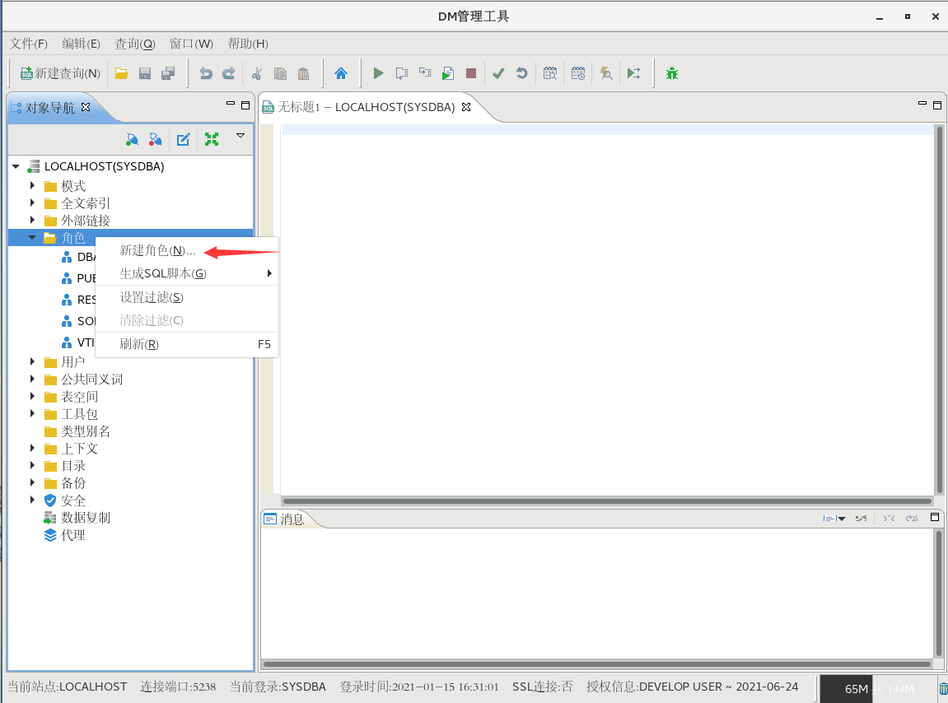Click the first dashed-box execute icon beside play
The width and height of the screenshot is (948, 703).
click(401, 74)
